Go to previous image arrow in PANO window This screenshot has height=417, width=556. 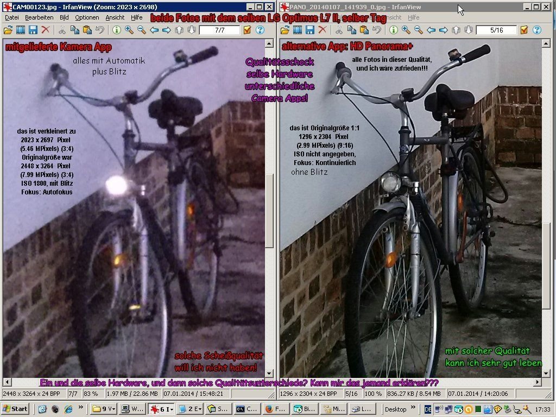pyautogui.click(x=431, y=30)
